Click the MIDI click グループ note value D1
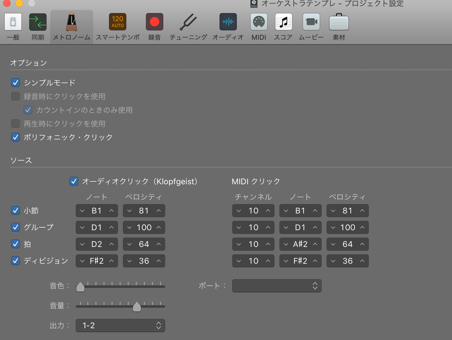This screenshot has width=452, height=340. (x=300, y=227)
